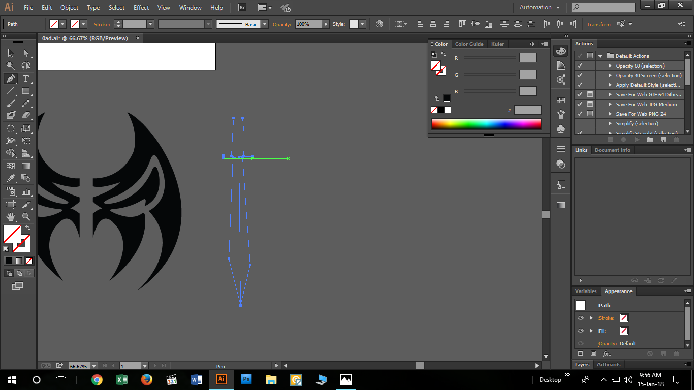The width and height of the screenshot is (694, 390).
Task: Collapse the Default Actions folder
Action: pyautogui.click(x=600, y=56)
